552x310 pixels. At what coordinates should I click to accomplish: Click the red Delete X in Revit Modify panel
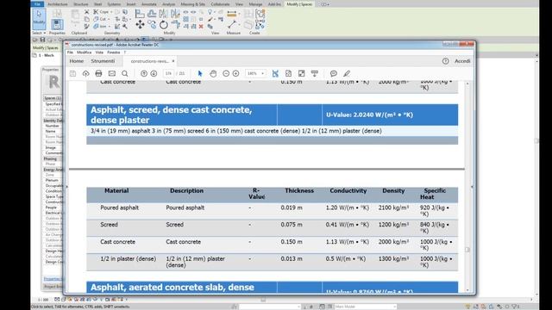(x=201, y=27)
